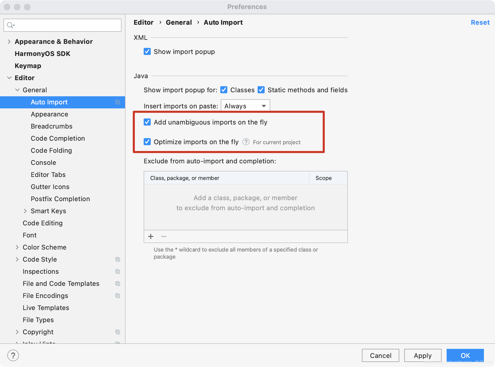Expand the Smart Keys subsection
This screenshot has width=495, height=367.
click(25, 211)
